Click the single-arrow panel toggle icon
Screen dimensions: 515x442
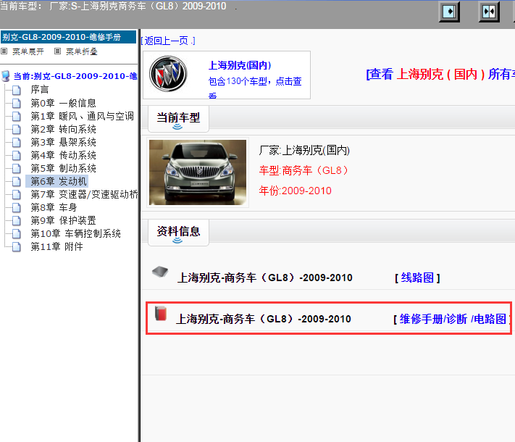click(449, 12)
